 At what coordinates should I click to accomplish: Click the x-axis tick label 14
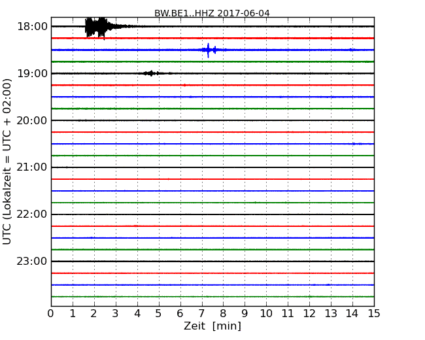pyautogui.click(x=352, y=313)
